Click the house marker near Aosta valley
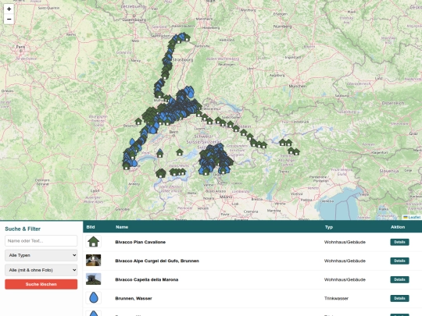The width and height of the screenshot is (422, 316). click(161, 173)
